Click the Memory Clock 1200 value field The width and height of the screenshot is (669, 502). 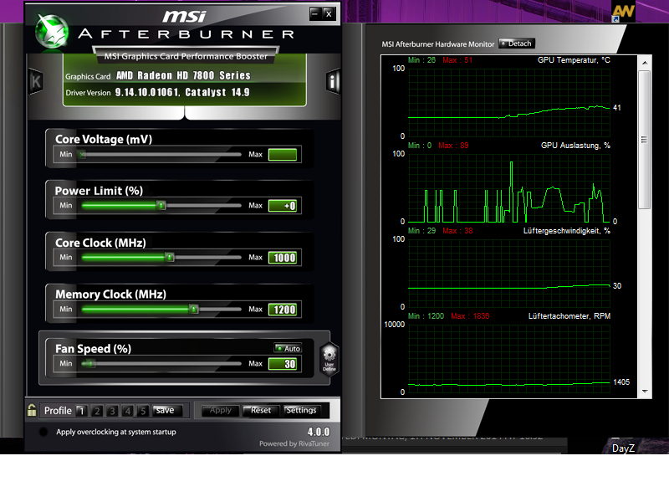[283, 309]
